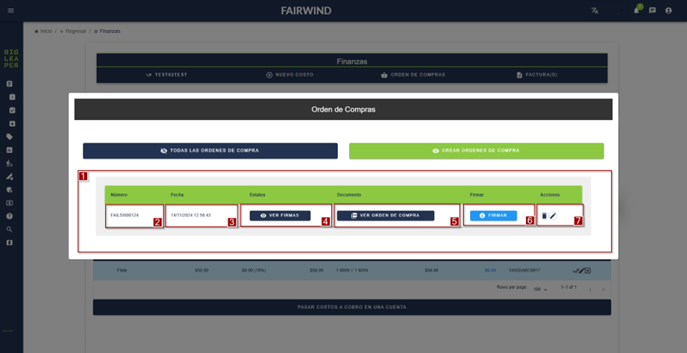The height and width of the screenshot is (353, 687).
Task: Go to previous page chevron
Action: (590, 290)
